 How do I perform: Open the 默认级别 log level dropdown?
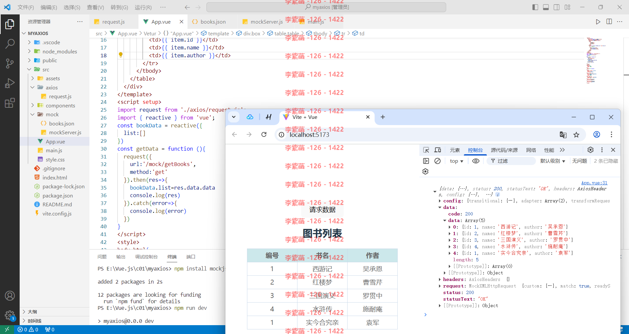(552, 161)
